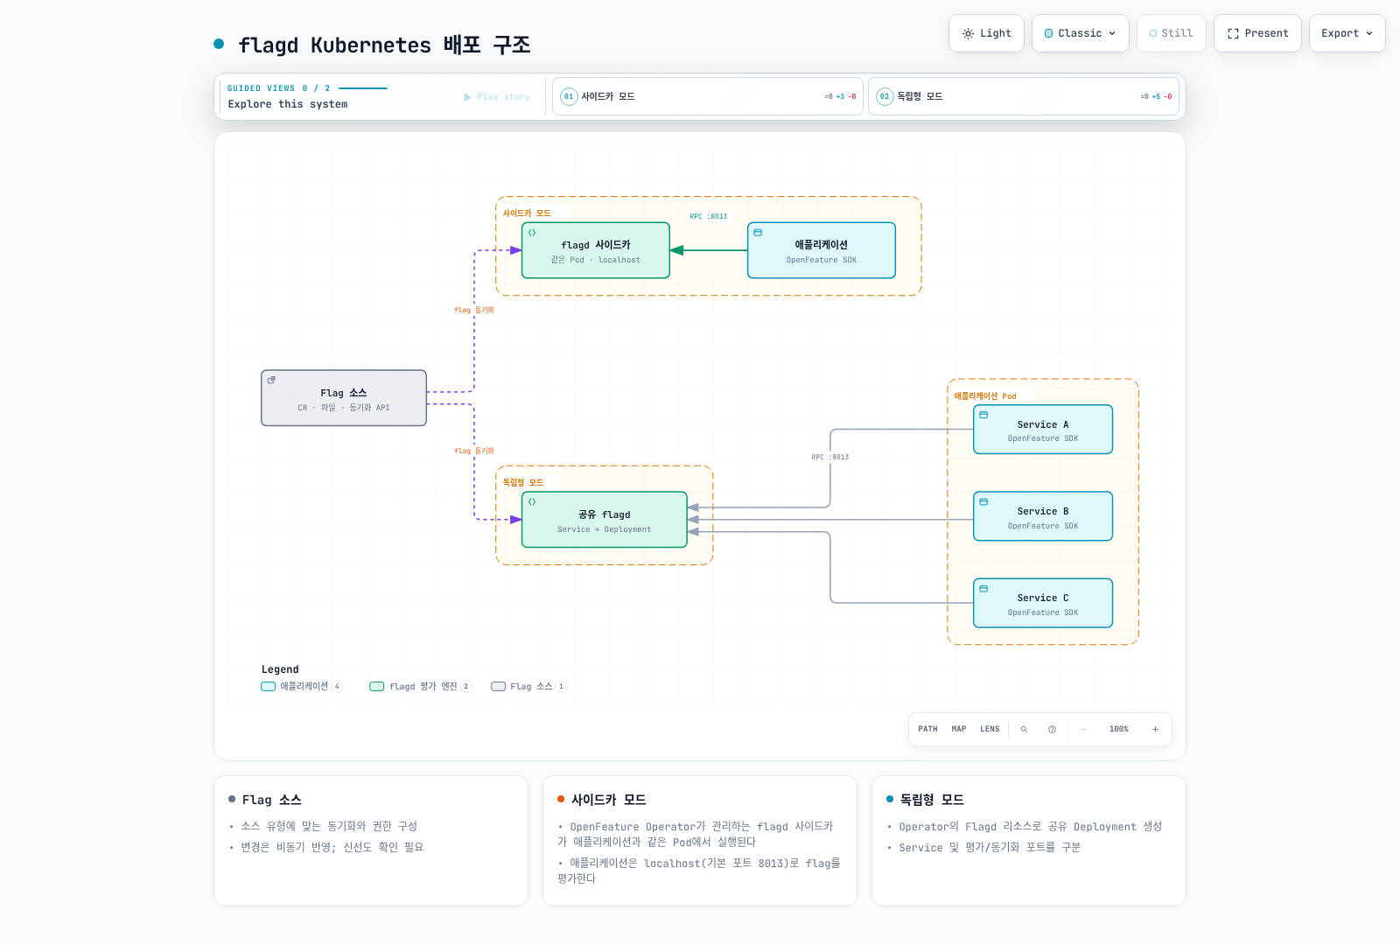Click the Present button
This screenshot has height=945, width=1400.
click(1257, 33)
